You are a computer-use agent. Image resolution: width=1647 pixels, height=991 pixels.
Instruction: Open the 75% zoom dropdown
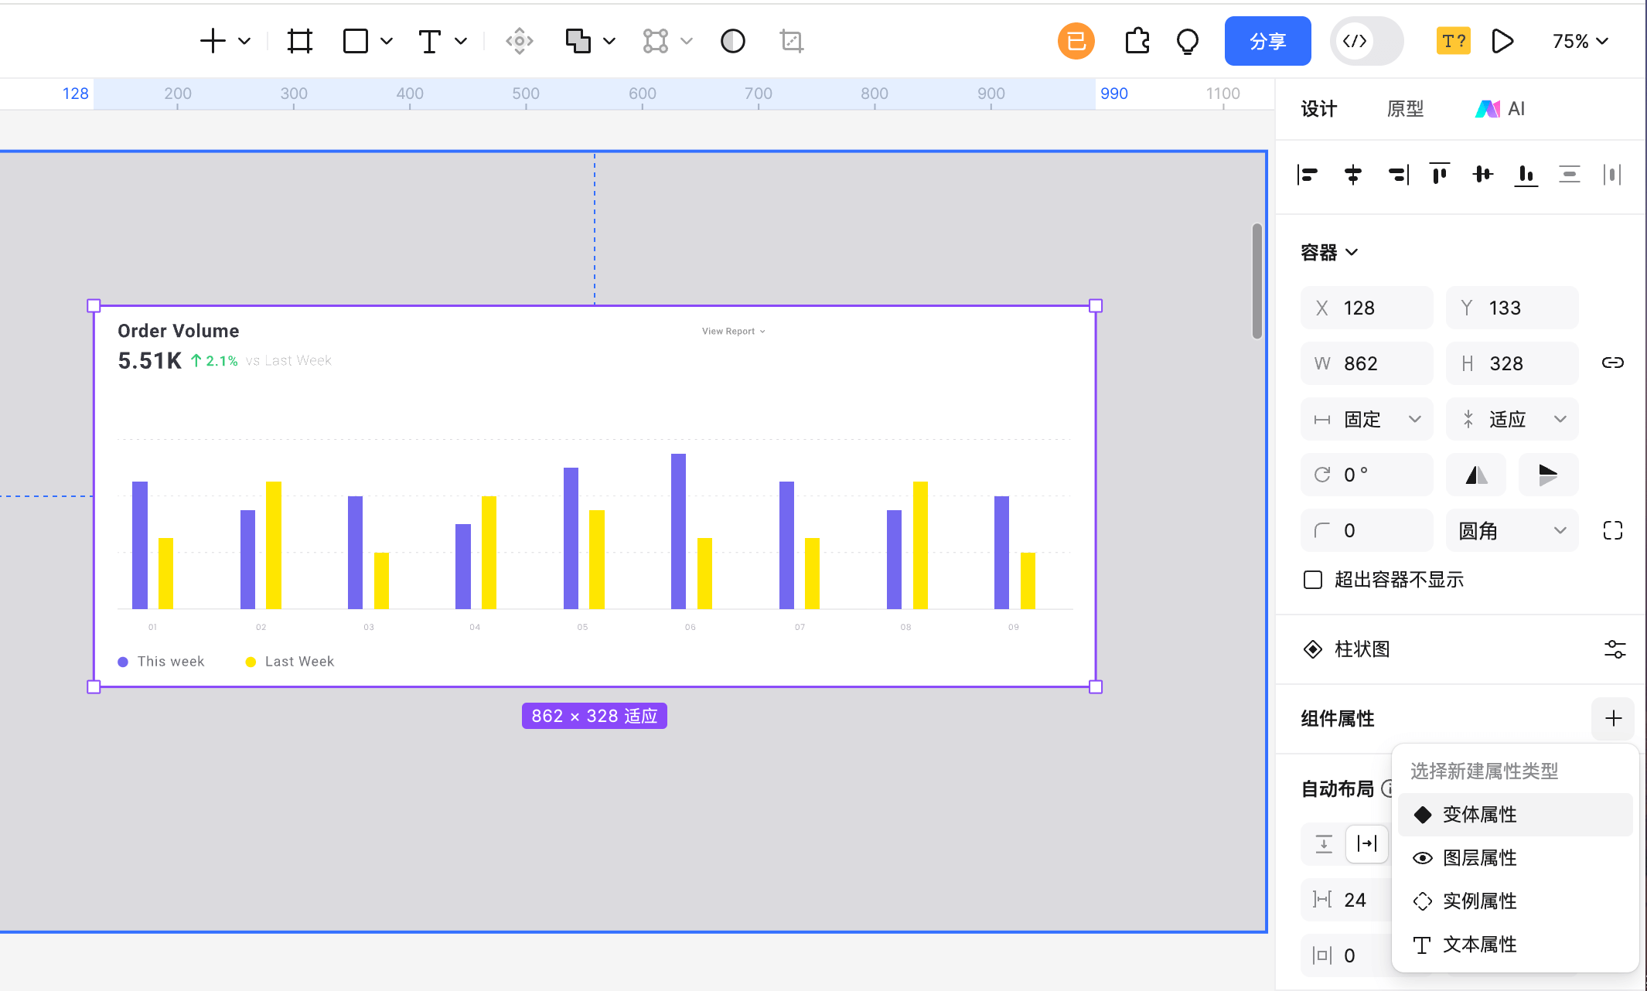coord(1580,41)
